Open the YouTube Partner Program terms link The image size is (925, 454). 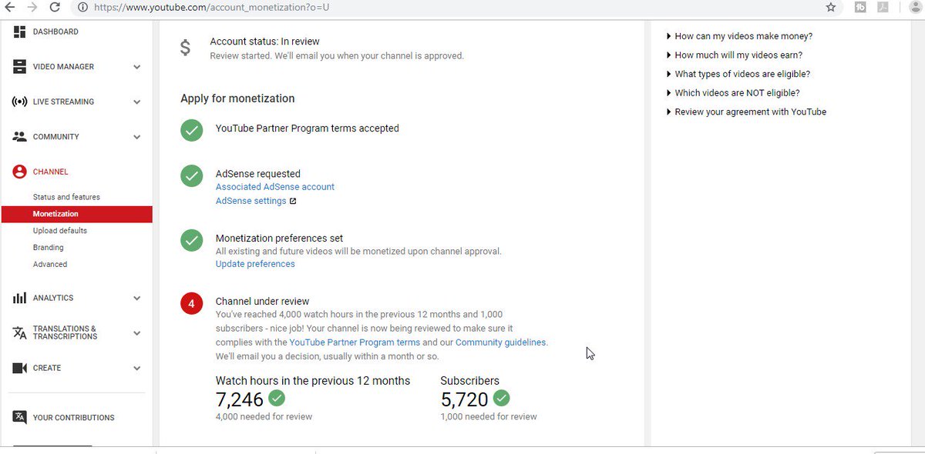[x=355, y=342]
